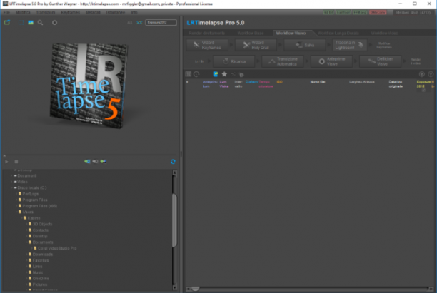
Task: Expand the 3D Objects folder
Action: [26, 224]
